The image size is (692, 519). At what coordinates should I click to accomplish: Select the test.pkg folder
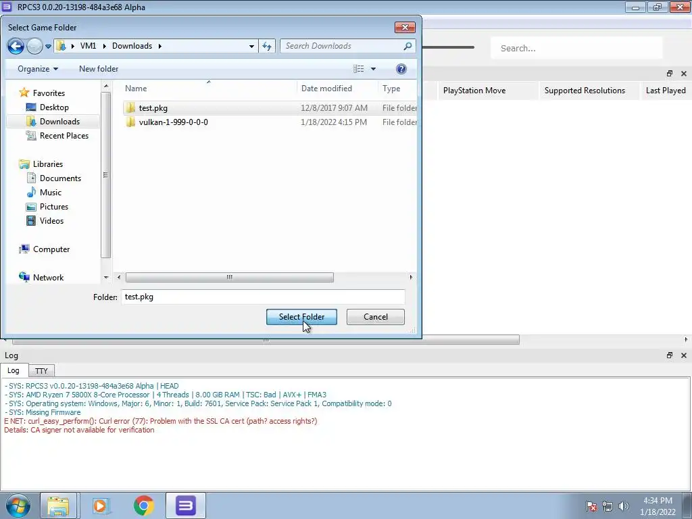click(270, 108)
